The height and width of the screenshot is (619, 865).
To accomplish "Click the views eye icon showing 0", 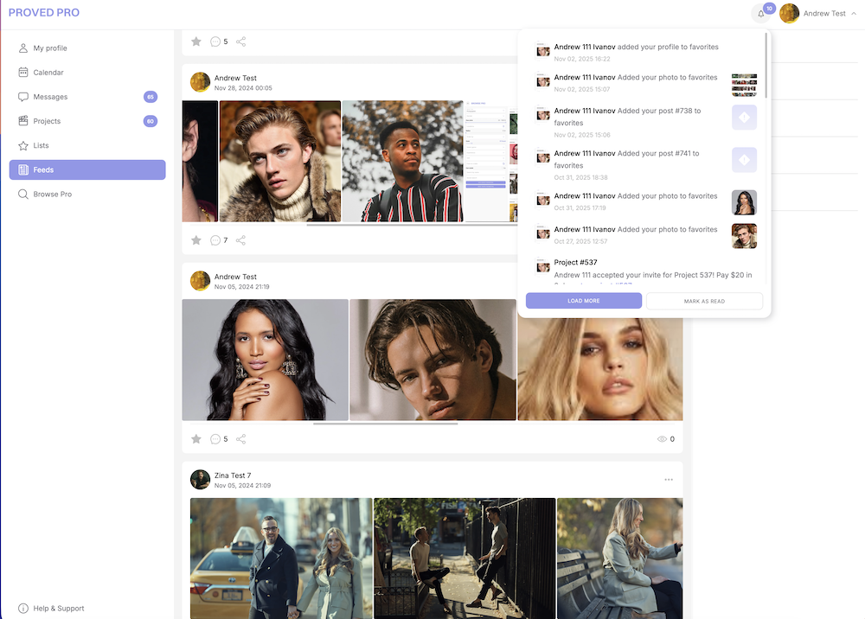I will (x=662, y=439).
